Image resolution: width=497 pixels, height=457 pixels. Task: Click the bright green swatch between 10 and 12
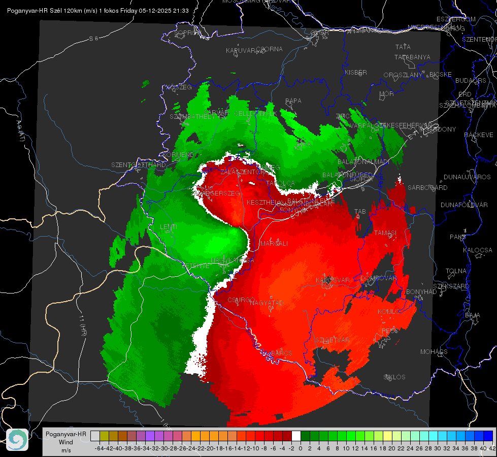coord(351,436)
